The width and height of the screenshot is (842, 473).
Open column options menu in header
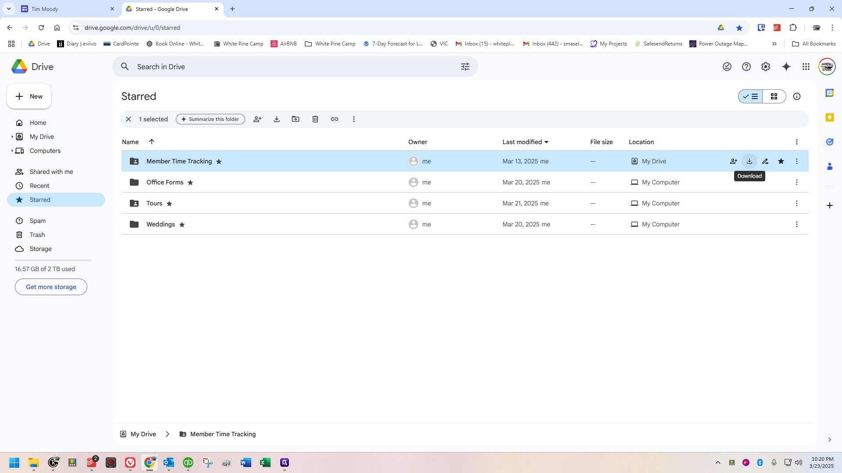tap(797, 142)
